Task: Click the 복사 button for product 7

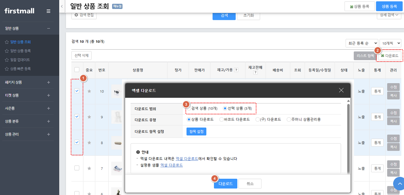Action: point(393,172)
